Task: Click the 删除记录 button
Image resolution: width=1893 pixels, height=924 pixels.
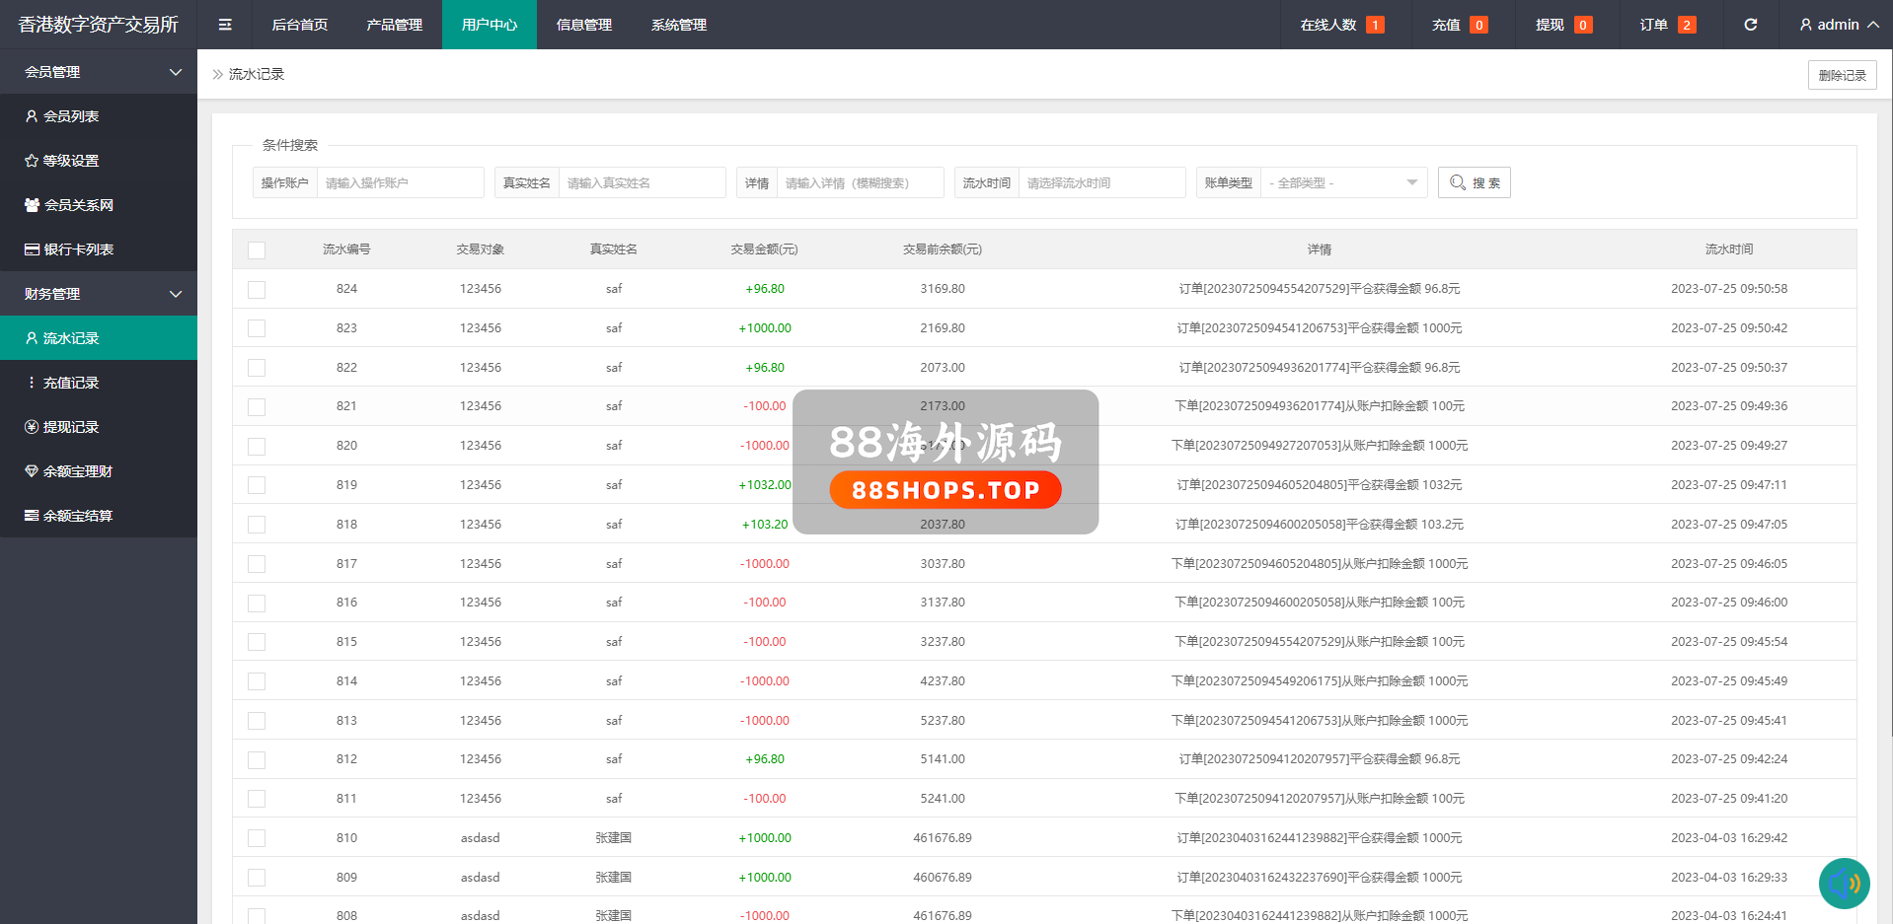Action: coord(1842,75)
